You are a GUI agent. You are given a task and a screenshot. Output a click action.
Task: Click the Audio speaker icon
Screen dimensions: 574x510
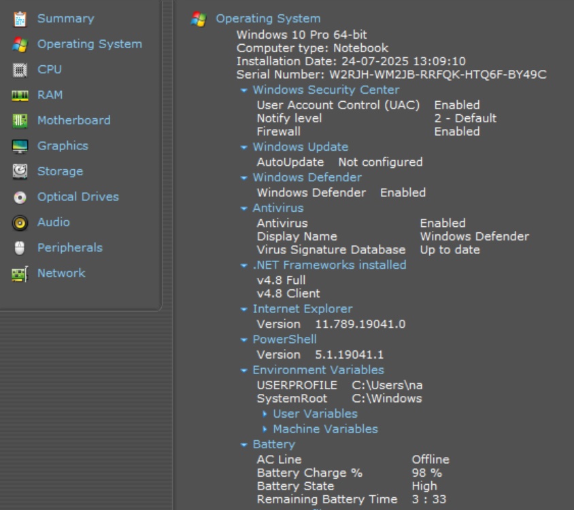tap(20, 223)
